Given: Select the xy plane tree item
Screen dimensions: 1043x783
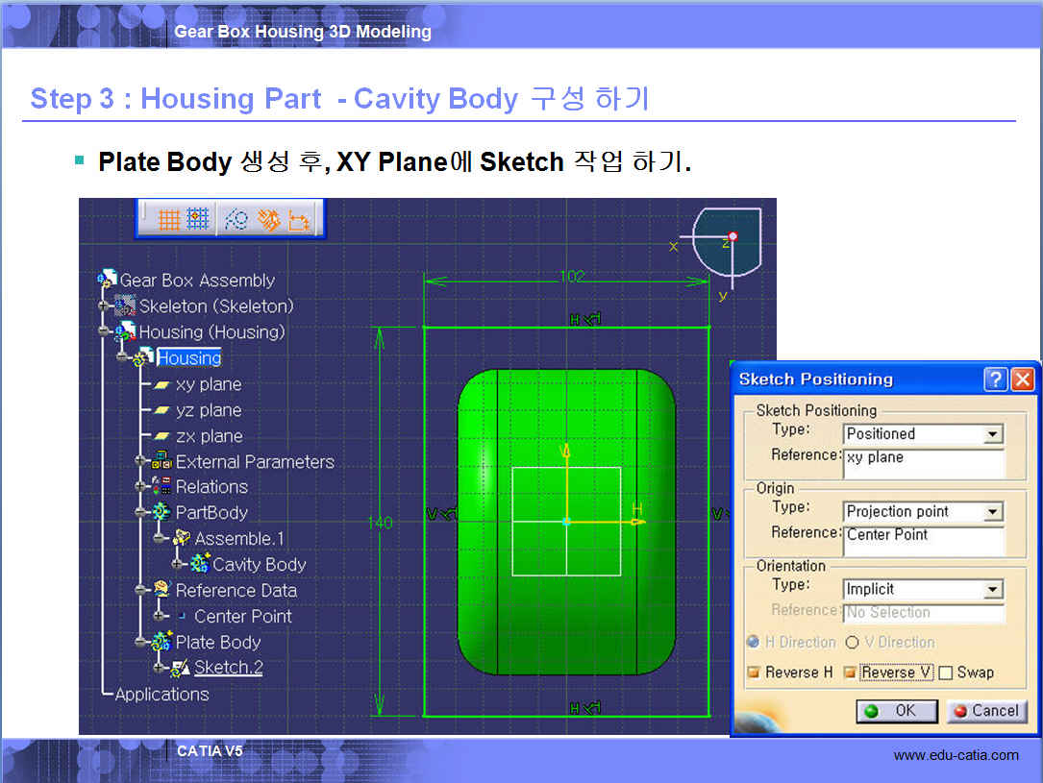Looking at the screenshot, I should tap(208, 384).
